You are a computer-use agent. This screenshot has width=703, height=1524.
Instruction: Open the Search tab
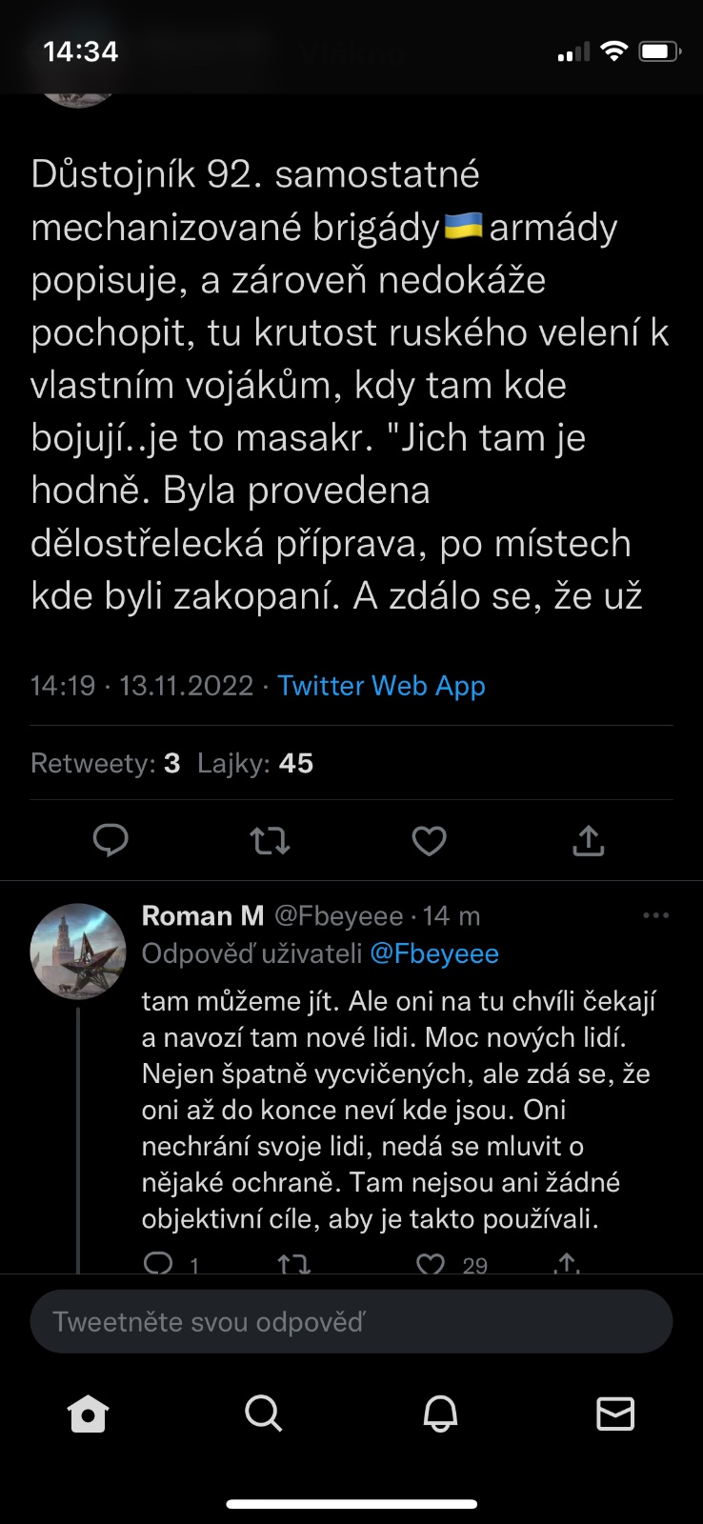click(x=264, y=1414)
